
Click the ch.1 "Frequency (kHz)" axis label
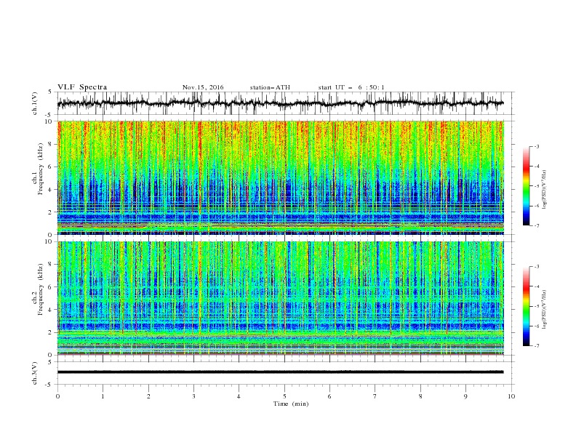41,169
